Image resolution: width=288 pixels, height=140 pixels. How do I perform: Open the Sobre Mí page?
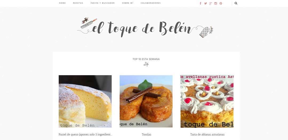tap(127, 3)
